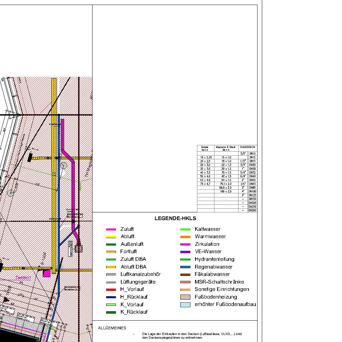Click the yellow Abluft legend swatch
Viewport: 342px width, 342px height.
click(111, 237)
